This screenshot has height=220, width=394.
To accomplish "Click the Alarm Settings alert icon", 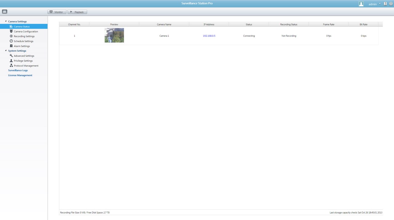I will point(11,46).
